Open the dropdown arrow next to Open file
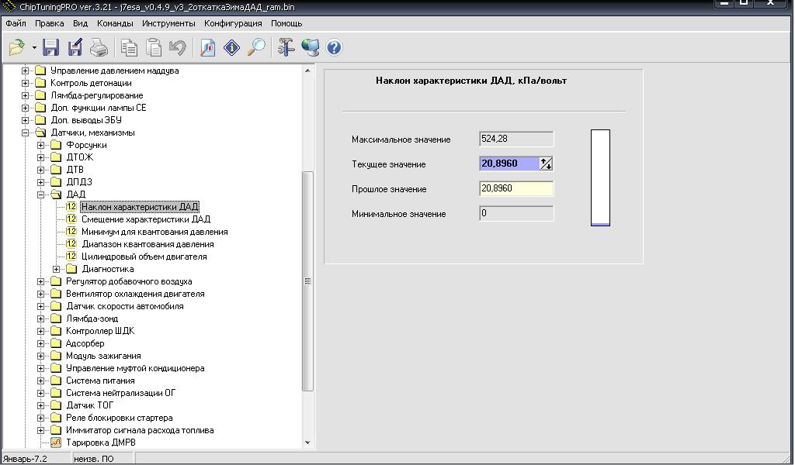The image size is (795, 465). coord(34,47)
